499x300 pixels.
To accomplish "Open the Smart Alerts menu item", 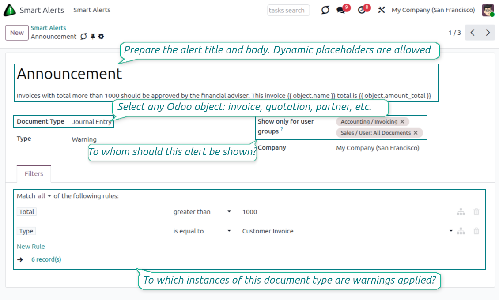I will [92, 10].
